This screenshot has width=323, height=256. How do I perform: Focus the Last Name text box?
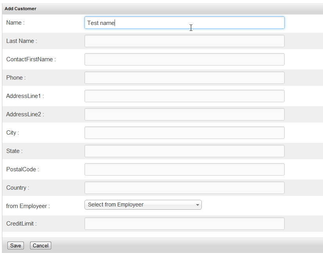click(184, 41)
